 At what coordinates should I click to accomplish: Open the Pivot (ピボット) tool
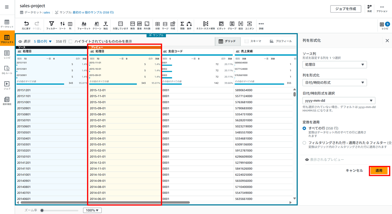tap(221, 25)
